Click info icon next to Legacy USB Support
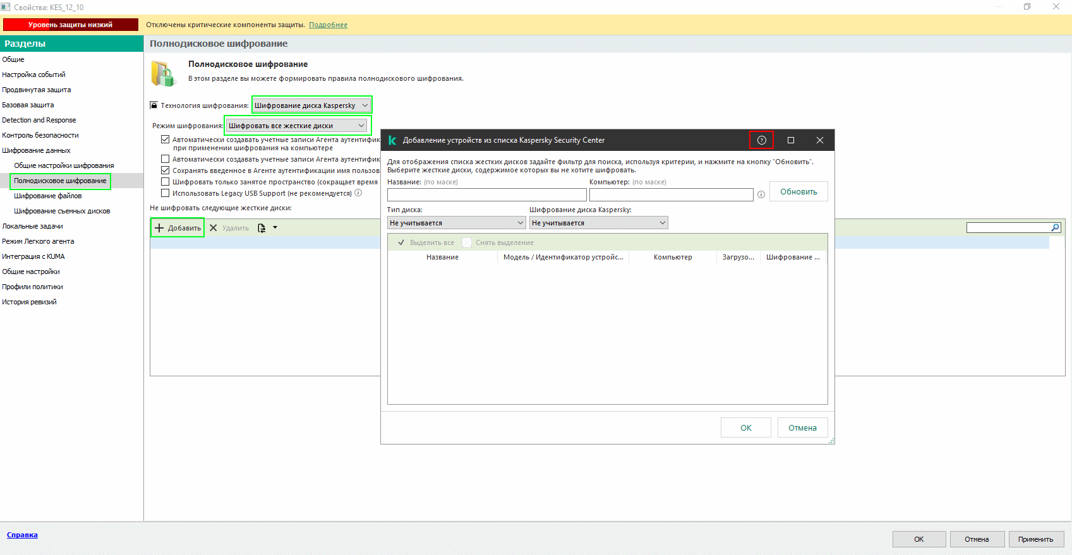The height and width of the screenshot is (555, 1072). 358,193
